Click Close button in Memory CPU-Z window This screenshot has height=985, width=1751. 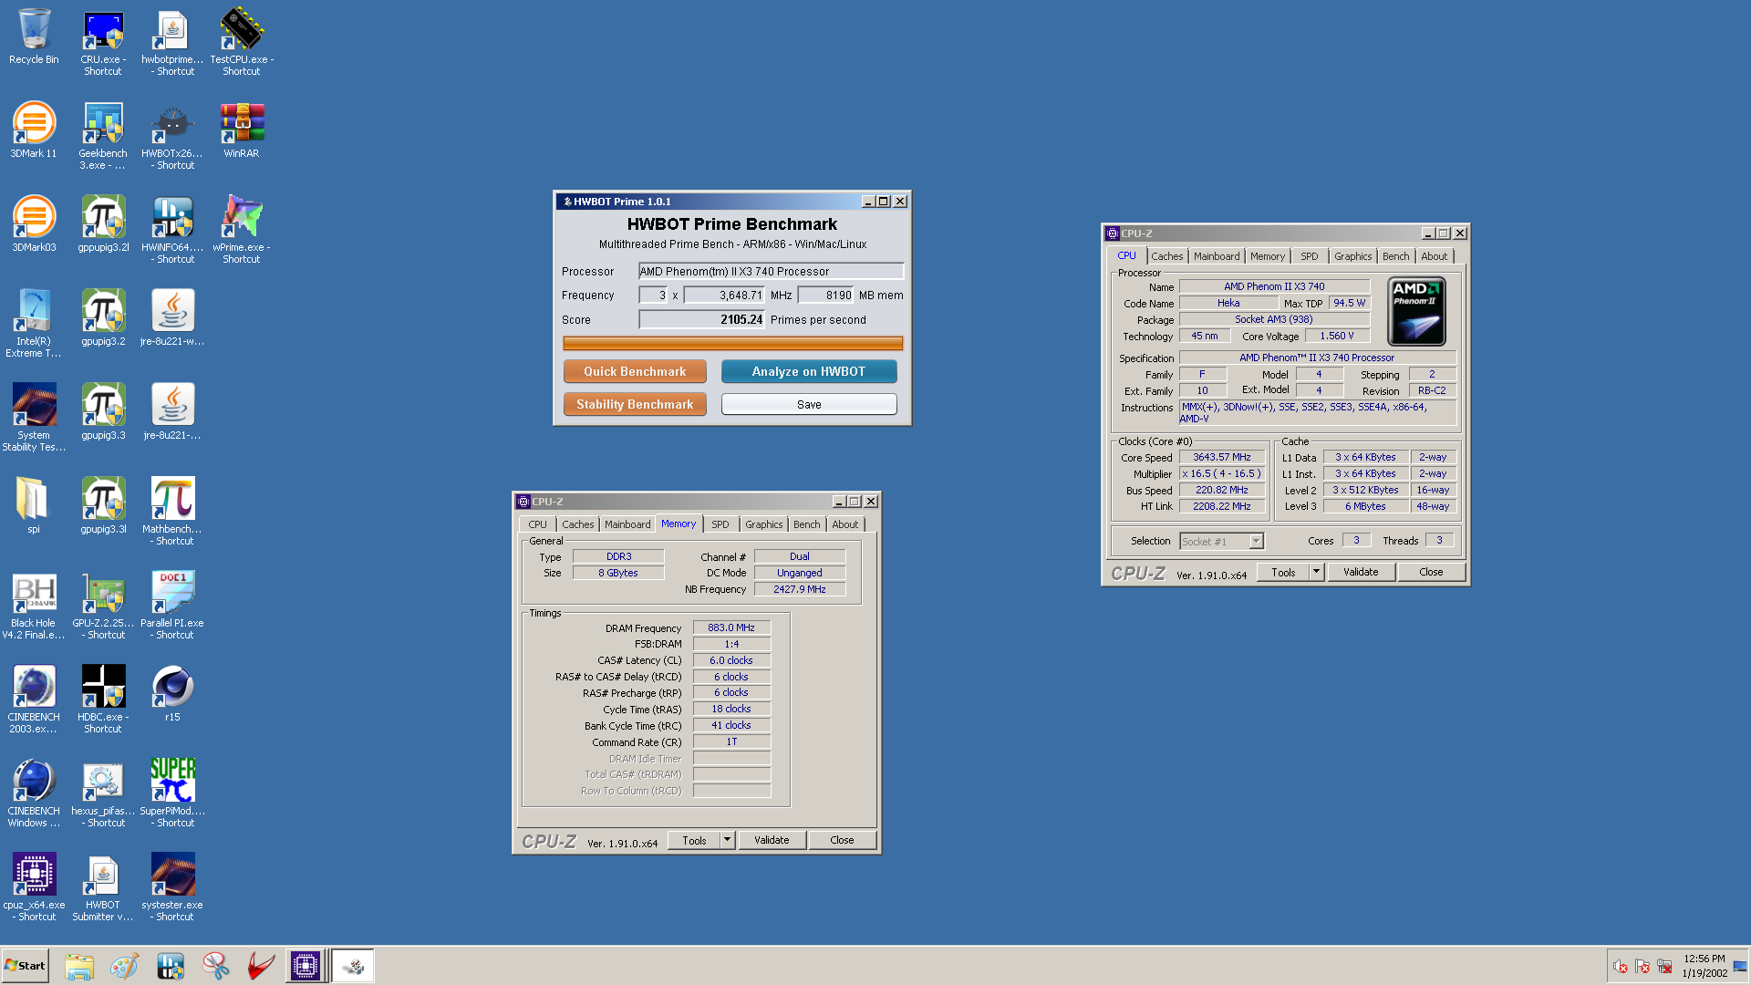click(x=842, y=840)
